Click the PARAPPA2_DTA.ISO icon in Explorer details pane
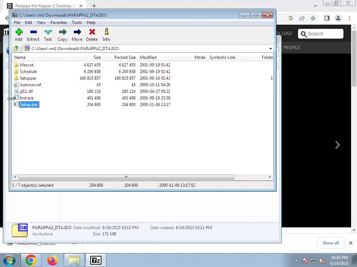This screenshot has width=357, height=267. click(x=20, y=230)
